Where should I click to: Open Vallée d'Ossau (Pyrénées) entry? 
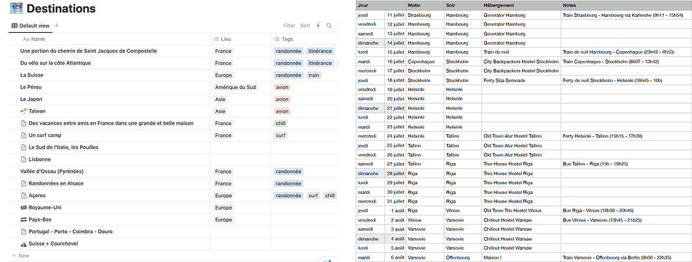[x=52, y=172]
